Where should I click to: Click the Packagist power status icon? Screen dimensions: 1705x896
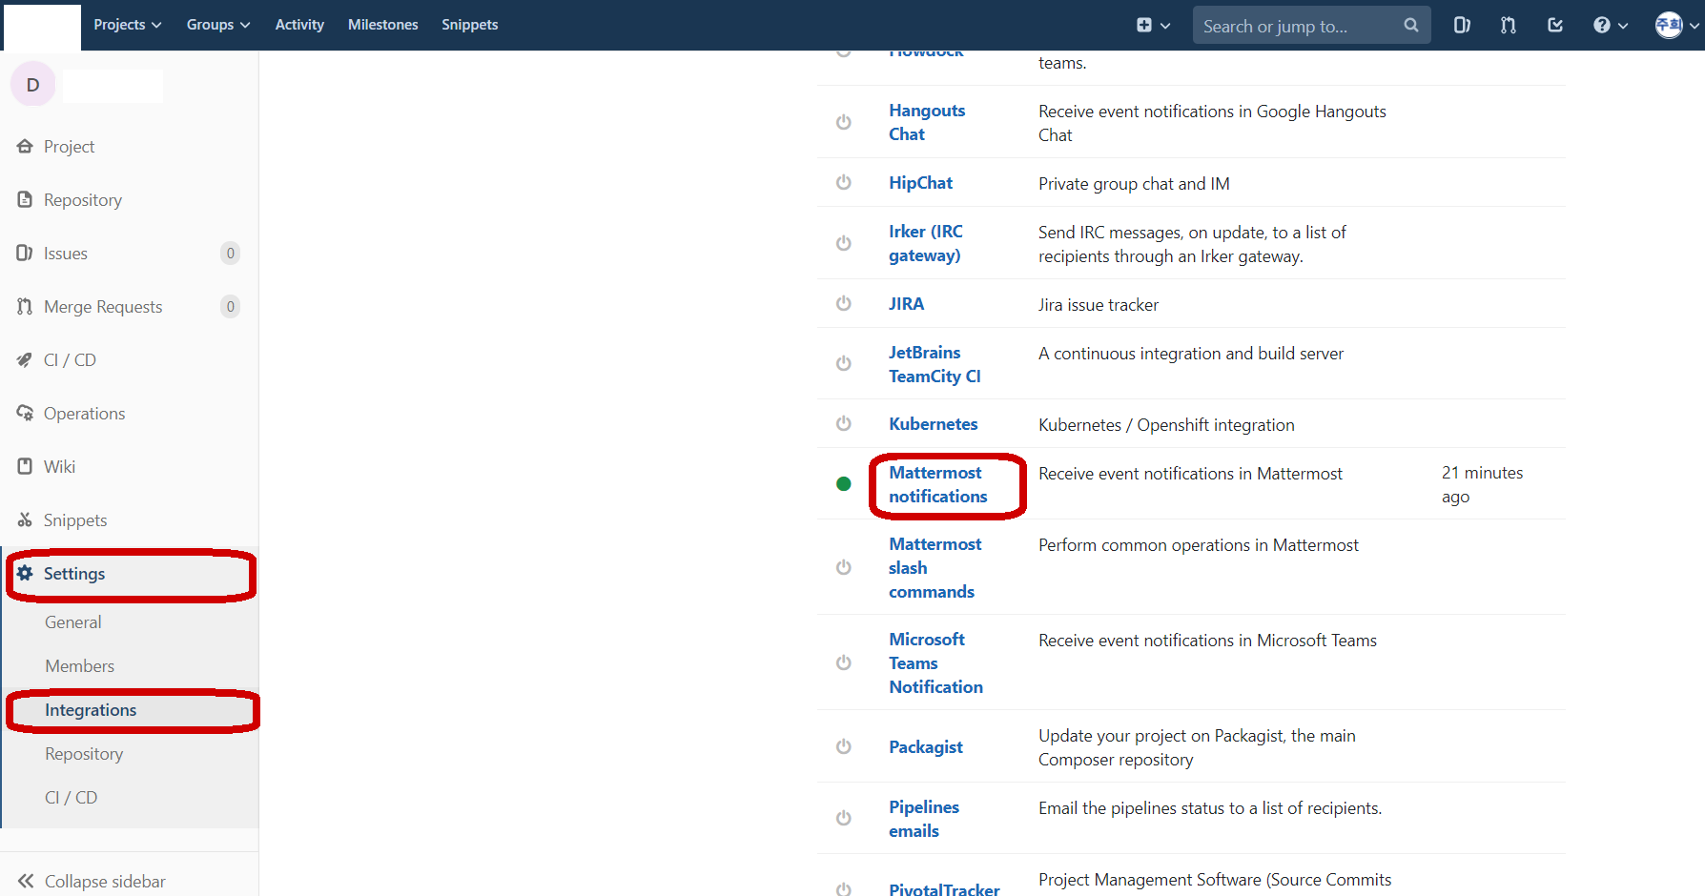pos(843,746)
